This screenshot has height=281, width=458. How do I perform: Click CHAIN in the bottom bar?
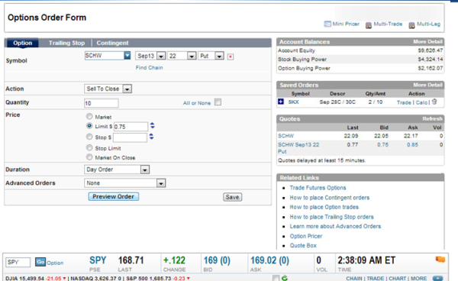tap(354, 279)
